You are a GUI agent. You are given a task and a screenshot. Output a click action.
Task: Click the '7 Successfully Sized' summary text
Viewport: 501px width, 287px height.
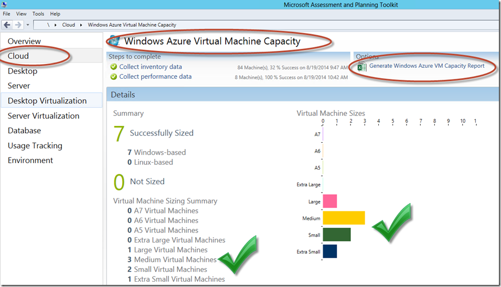pos(153,133)
